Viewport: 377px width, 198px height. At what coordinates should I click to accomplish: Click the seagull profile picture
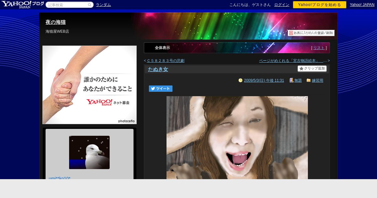(x=89, y=152)
